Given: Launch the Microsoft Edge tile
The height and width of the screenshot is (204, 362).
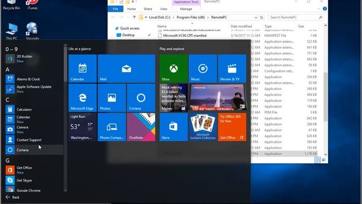Looking at the screenshot, I should 83,97.
